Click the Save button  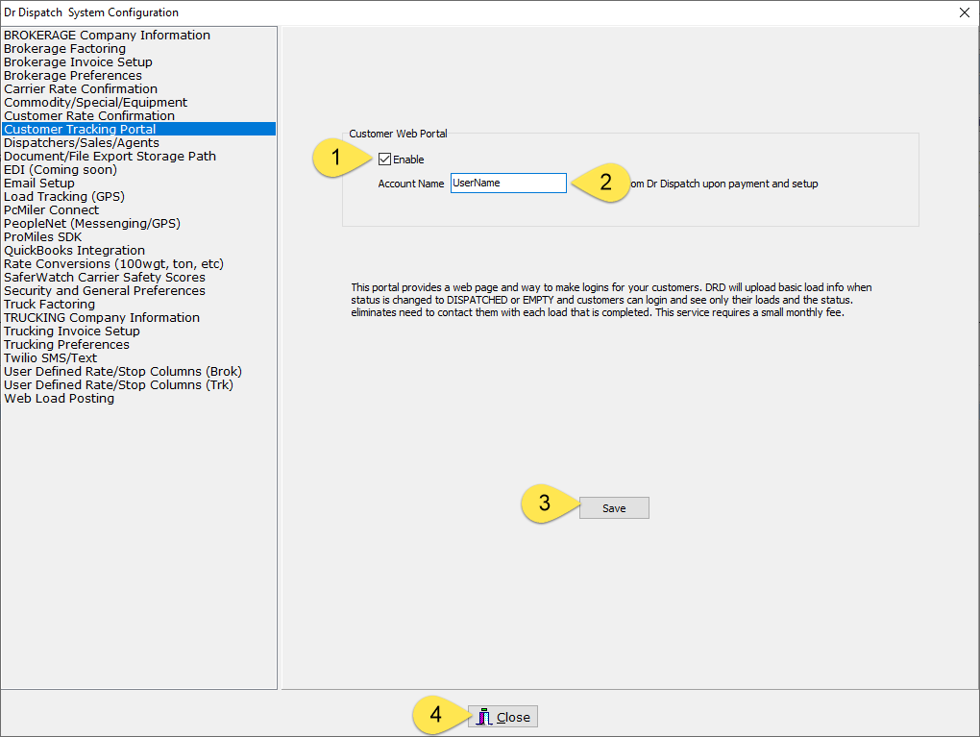(x=614, y=508)
